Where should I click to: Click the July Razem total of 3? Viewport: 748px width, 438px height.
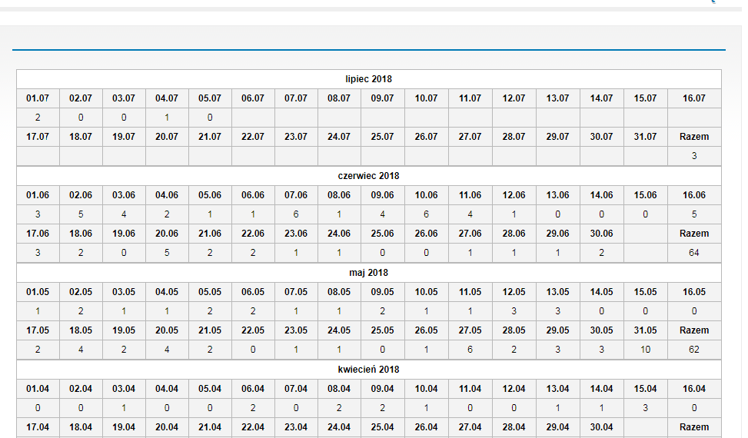tap(693, 156)
